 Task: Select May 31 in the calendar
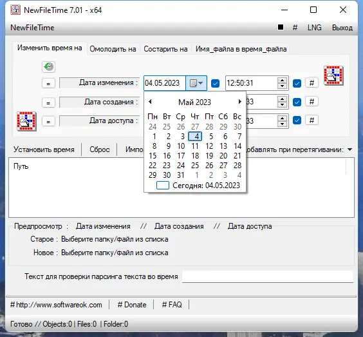(181, 175)
